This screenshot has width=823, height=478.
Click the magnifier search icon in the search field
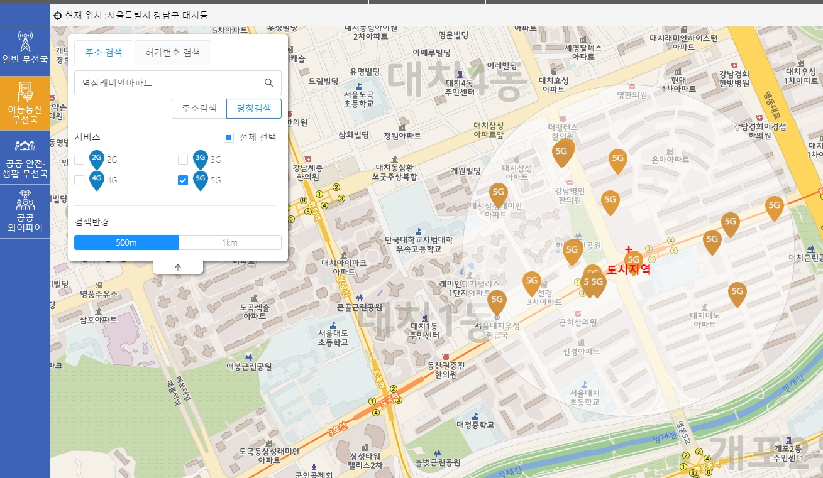(269, 83)
